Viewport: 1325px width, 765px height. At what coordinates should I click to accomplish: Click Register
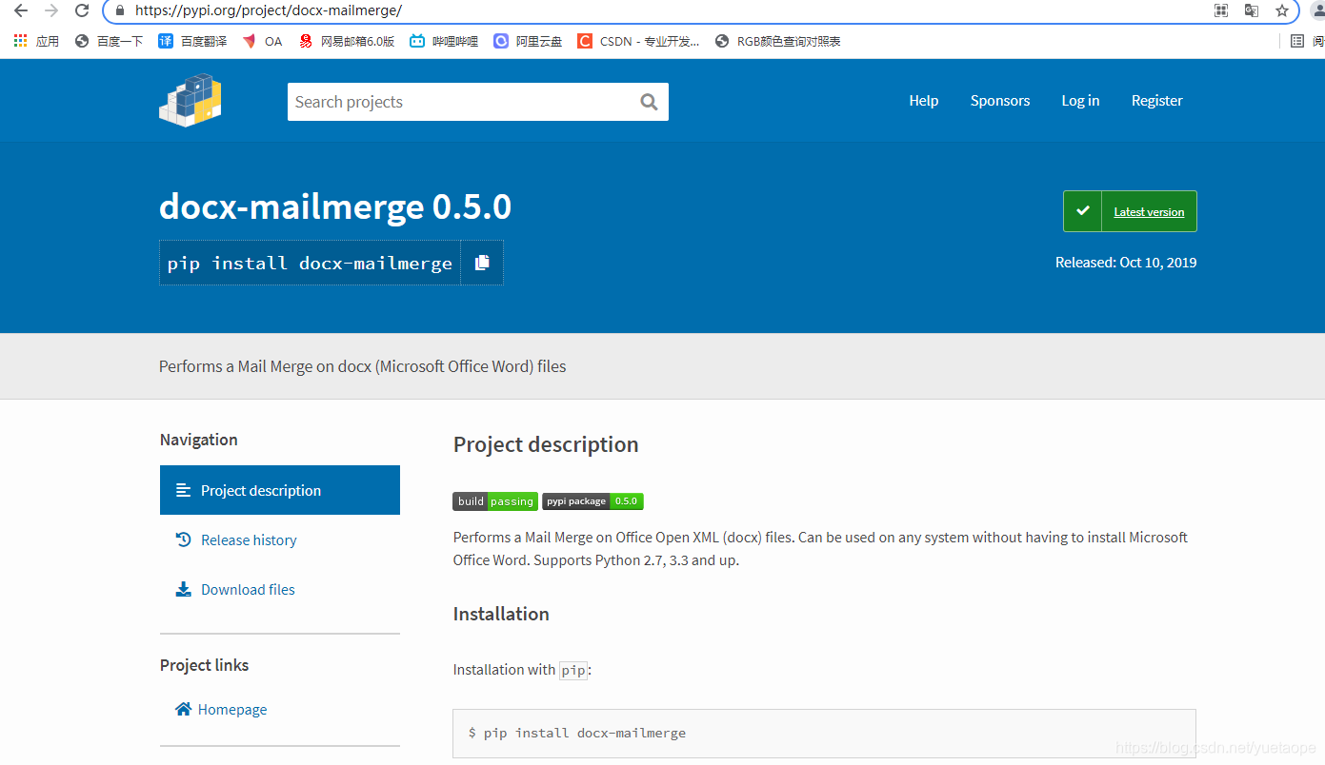(1157, 101)
